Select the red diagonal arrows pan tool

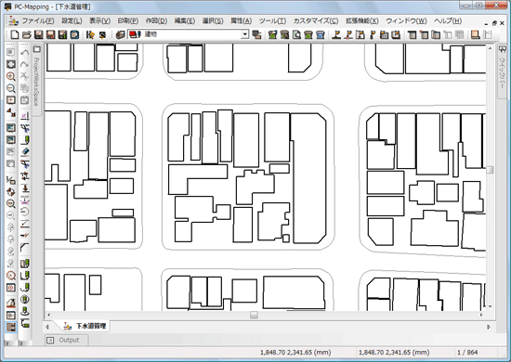tap(11, 112)
